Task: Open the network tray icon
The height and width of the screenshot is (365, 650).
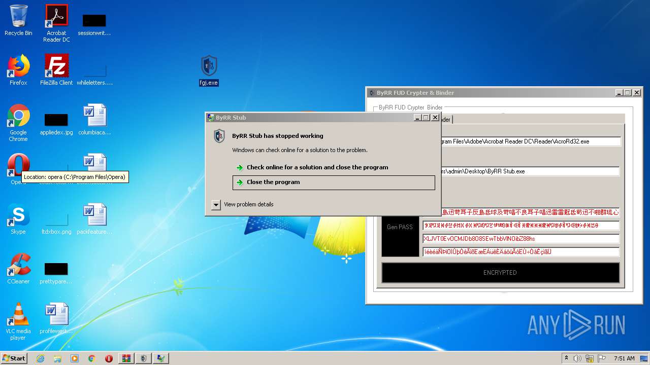Action: click(590, 358)
